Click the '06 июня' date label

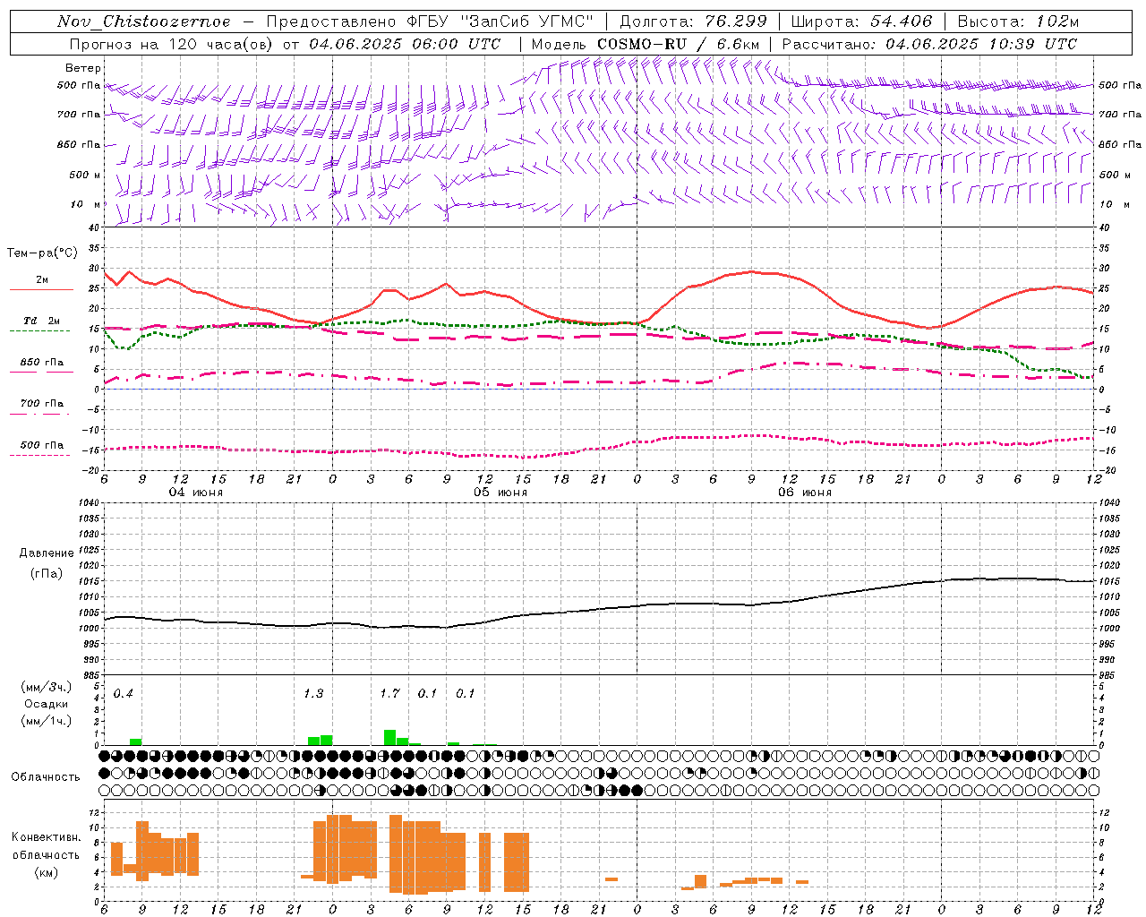pos(805,493)
